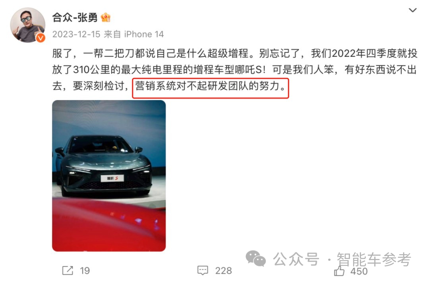Like the post with thumbs-up icon
Screen dimensions: 429x282
point(339,271)
